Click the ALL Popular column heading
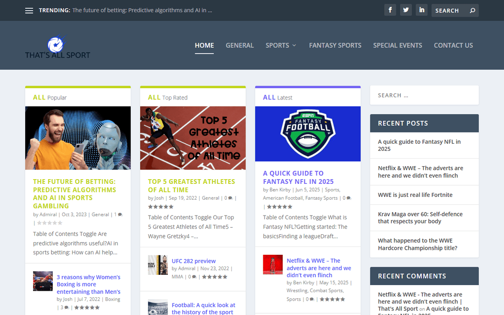This screenshot has width=504, height=315. point(49,98)
